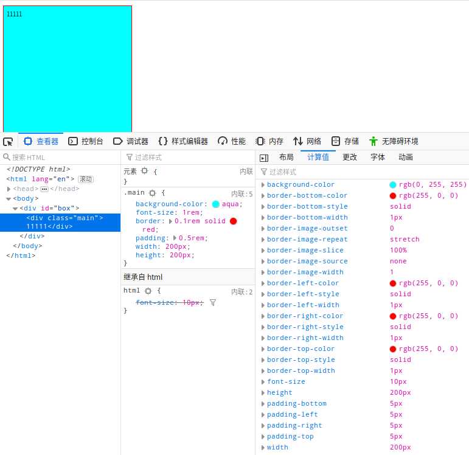469x455 pixels.
Task: Open the 存储 storage panel
Action: tap(345, 141)
